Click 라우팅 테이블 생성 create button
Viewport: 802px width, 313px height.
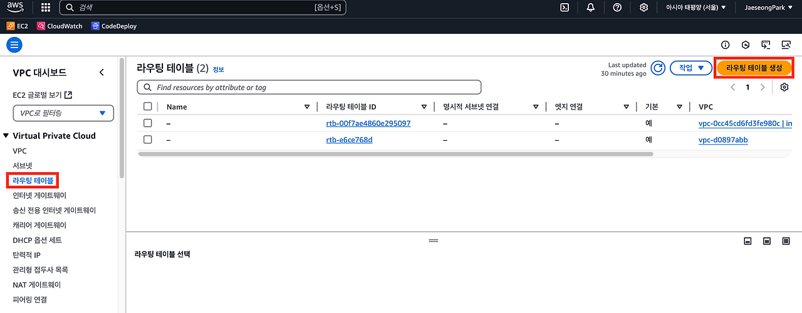754,68
